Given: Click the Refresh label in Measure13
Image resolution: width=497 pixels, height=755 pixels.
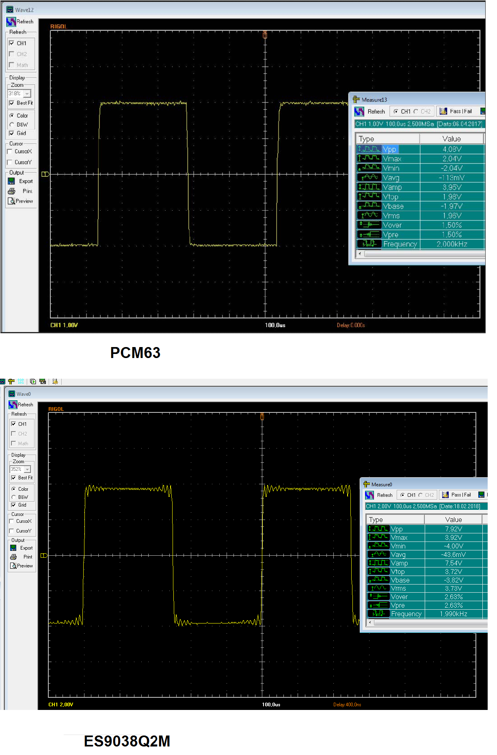Looking at the screenshot, I should pyautogui.click(x=376, y=112).
